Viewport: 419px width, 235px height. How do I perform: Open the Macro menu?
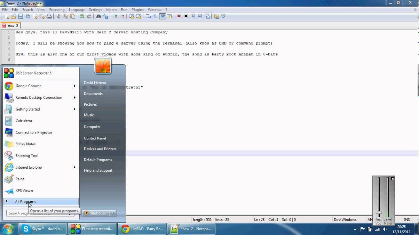pos(111,10)
